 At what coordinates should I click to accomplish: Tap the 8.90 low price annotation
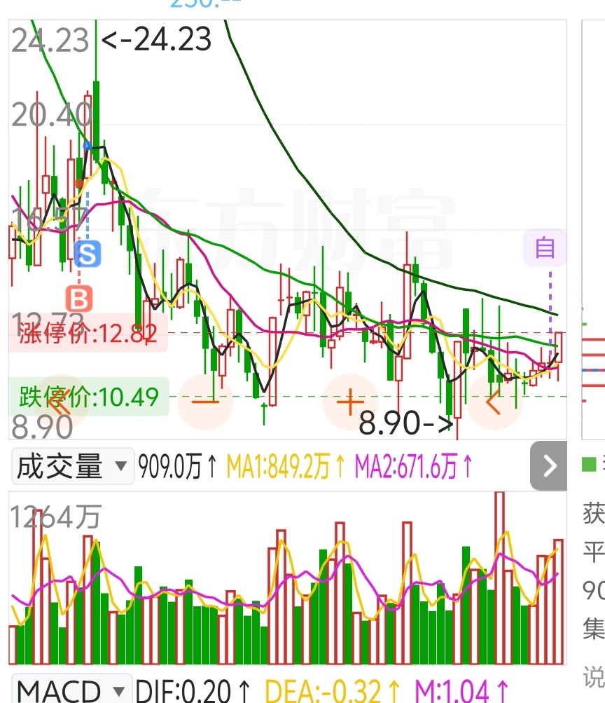click(x=406, y=423)
